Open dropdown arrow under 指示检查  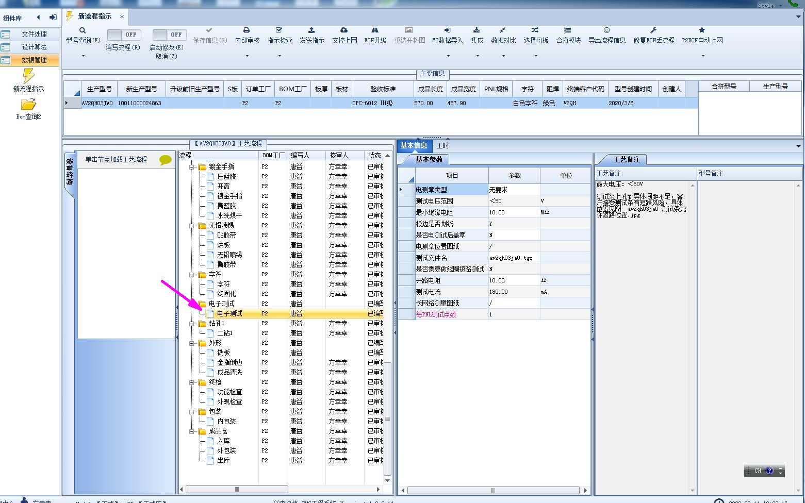(280, 56)
